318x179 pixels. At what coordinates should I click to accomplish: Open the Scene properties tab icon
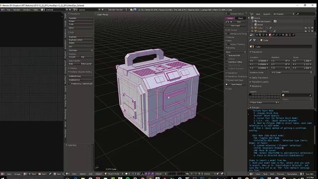click(x=263, y=35)
